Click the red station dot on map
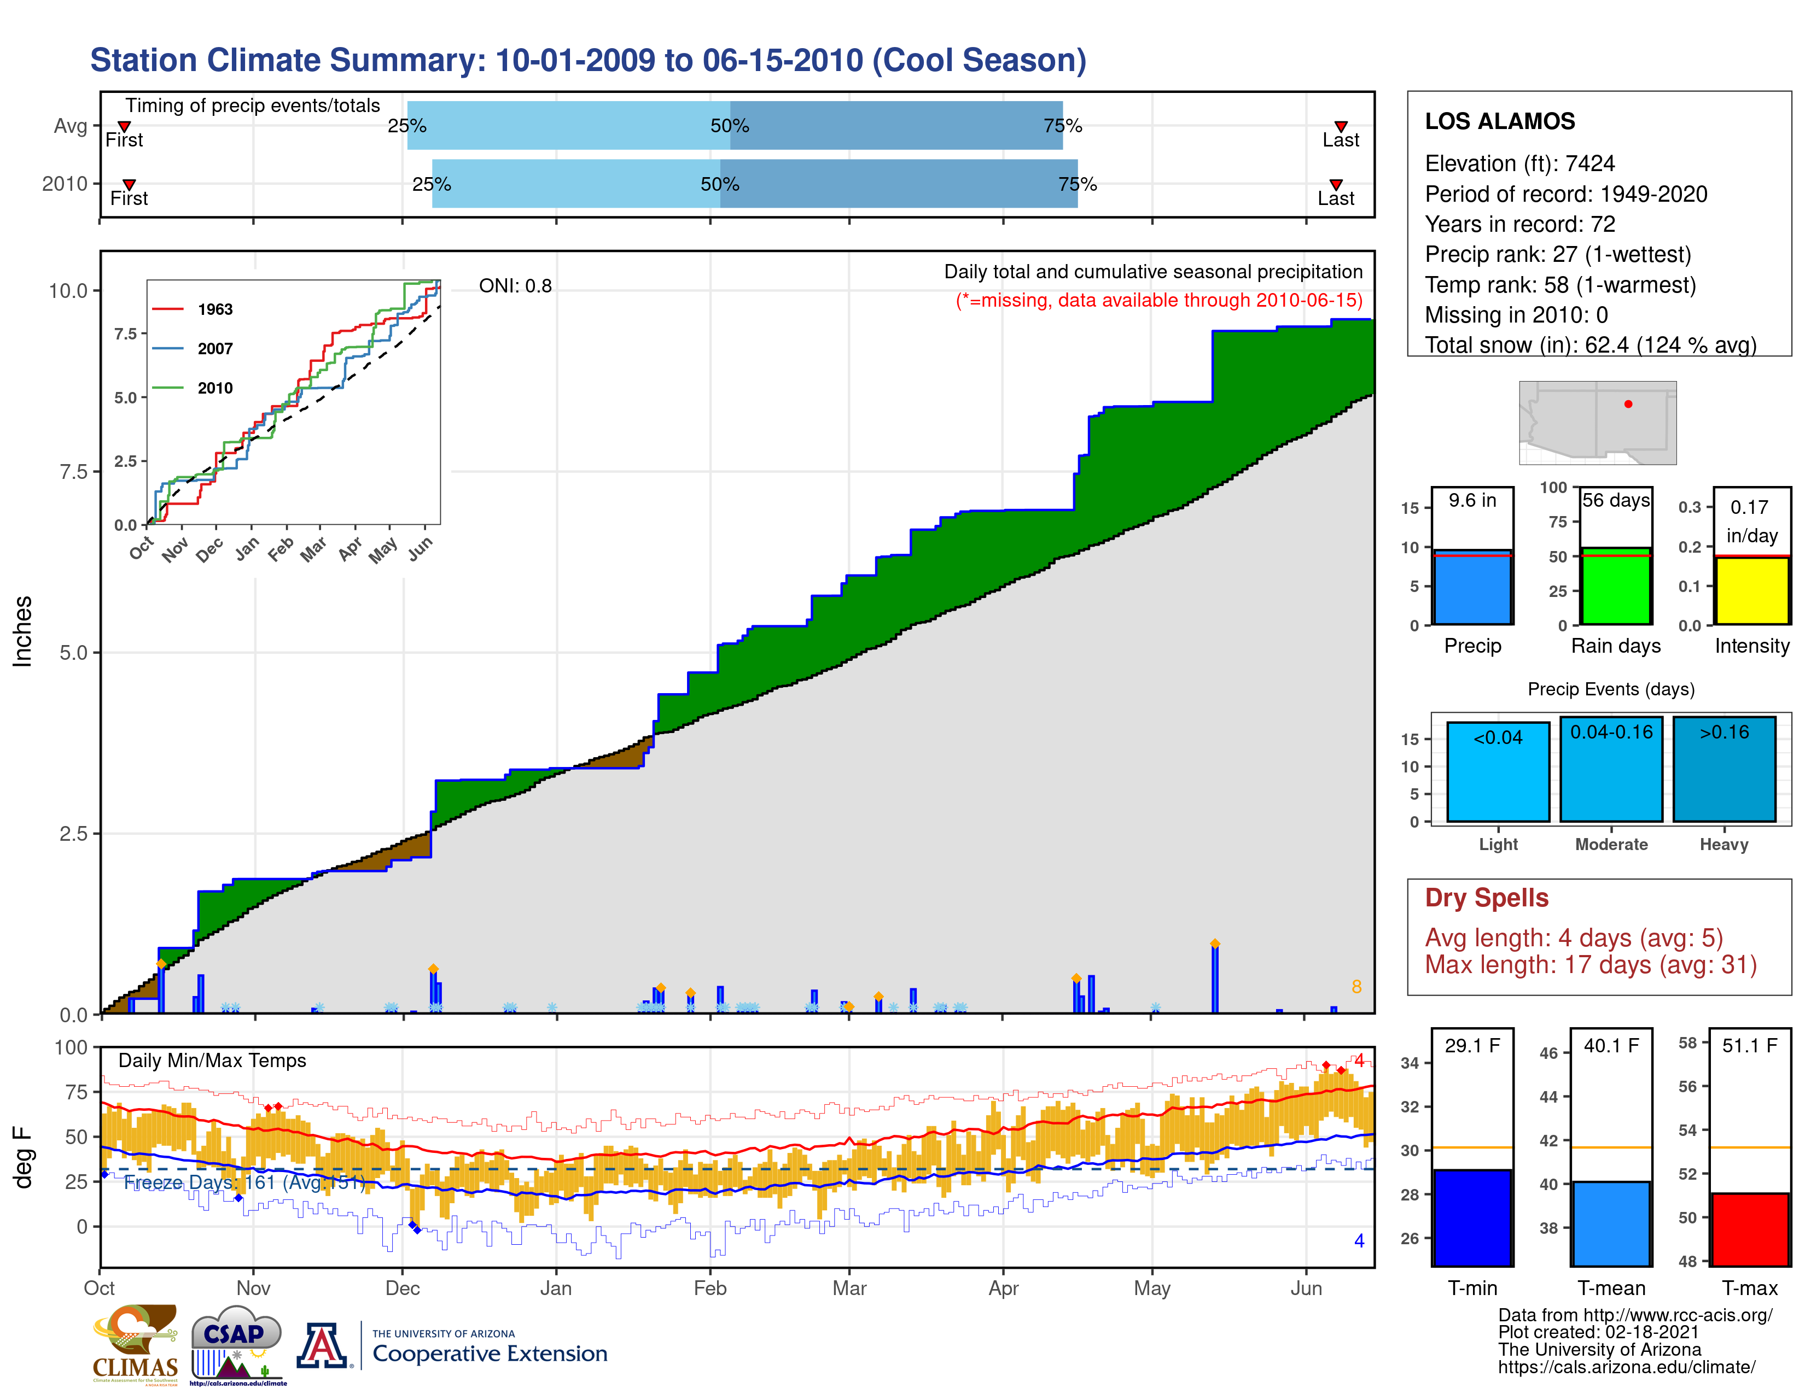The image size is (1805, 1394). [1628, 404]
